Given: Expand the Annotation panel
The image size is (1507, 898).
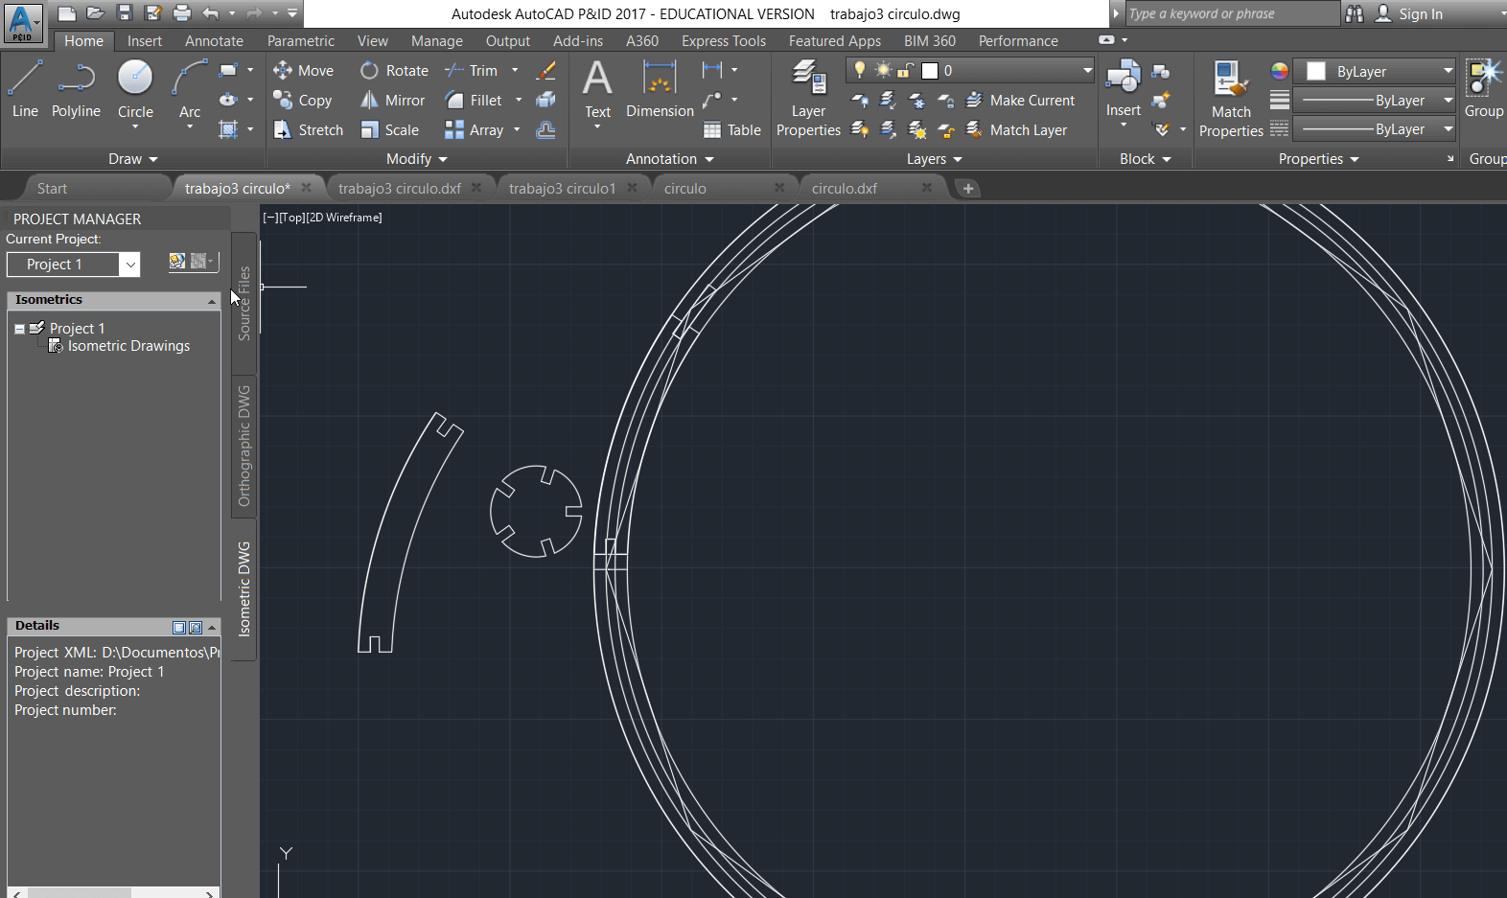Looking at the screenshot, I should coord(670,159).
